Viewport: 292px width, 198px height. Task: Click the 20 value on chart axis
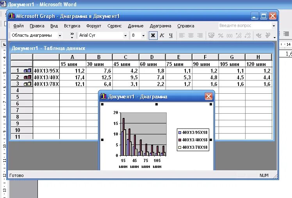[x=116, y=112]
